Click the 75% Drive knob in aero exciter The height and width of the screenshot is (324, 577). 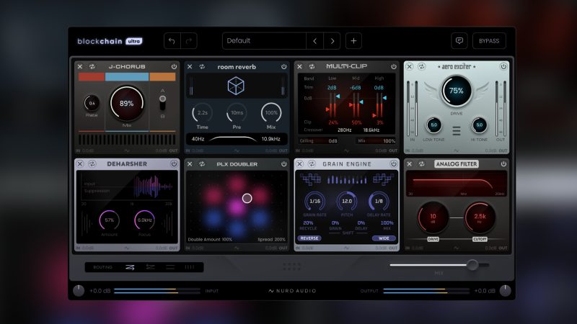[457, 91]
